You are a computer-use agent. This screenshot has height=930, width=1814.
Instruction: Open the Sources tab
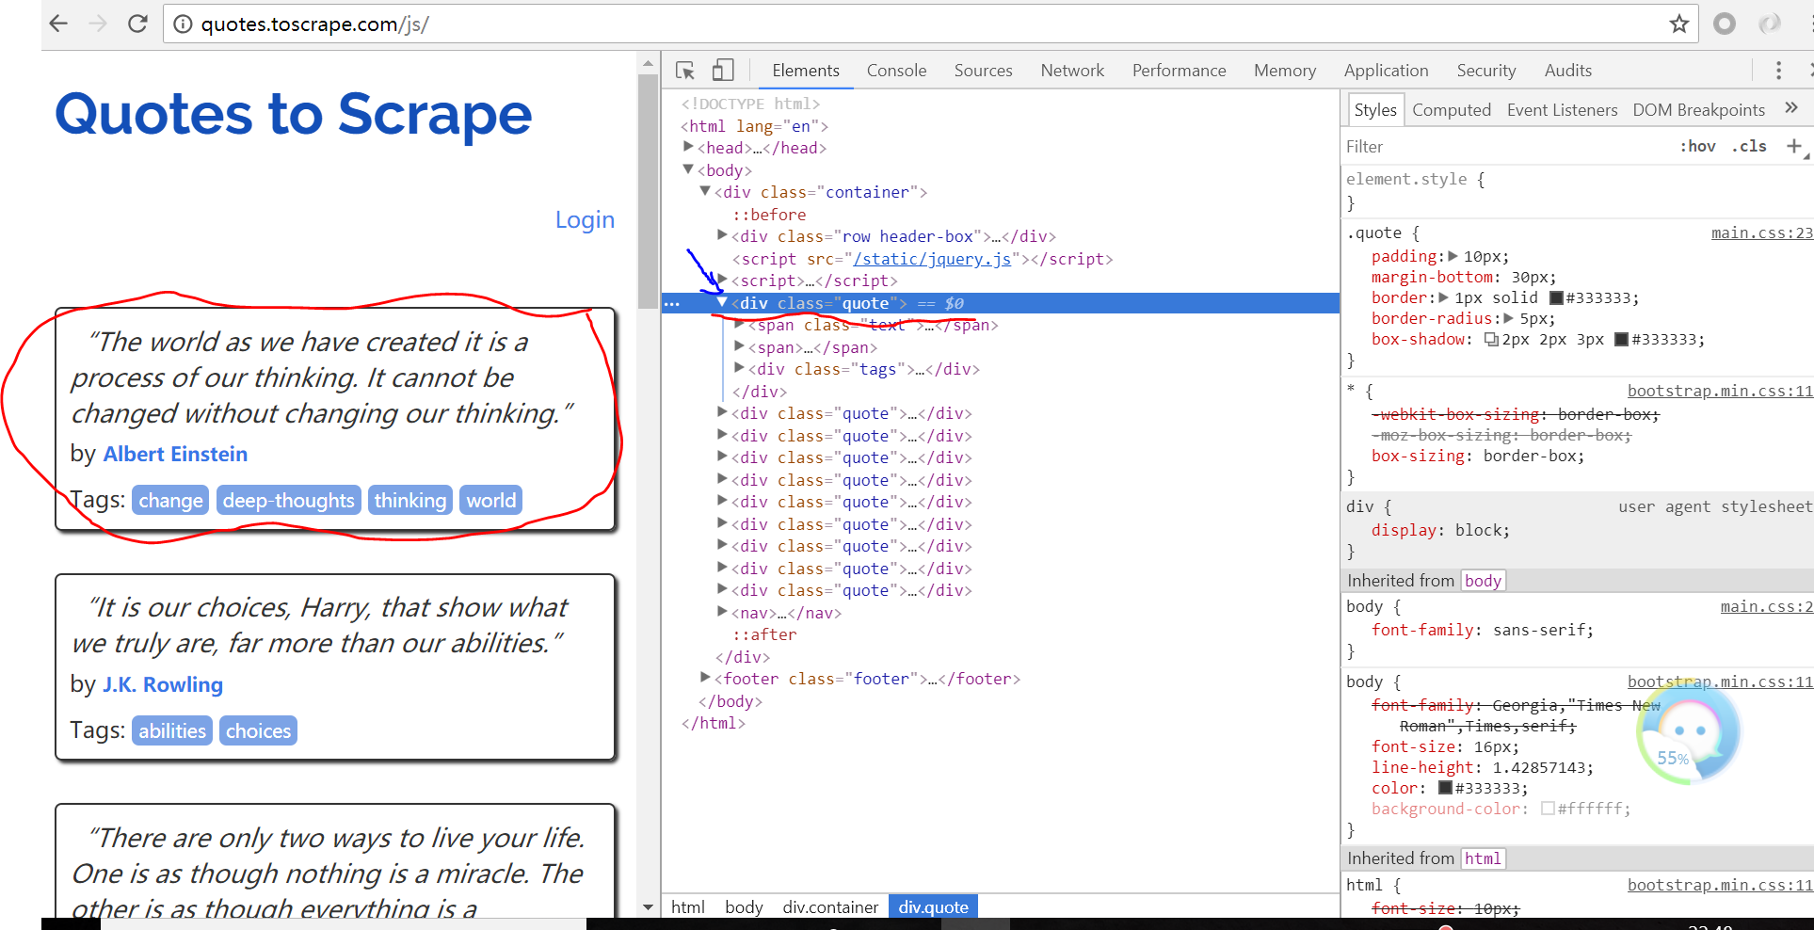pyautogui.click(x=983, y=71)
